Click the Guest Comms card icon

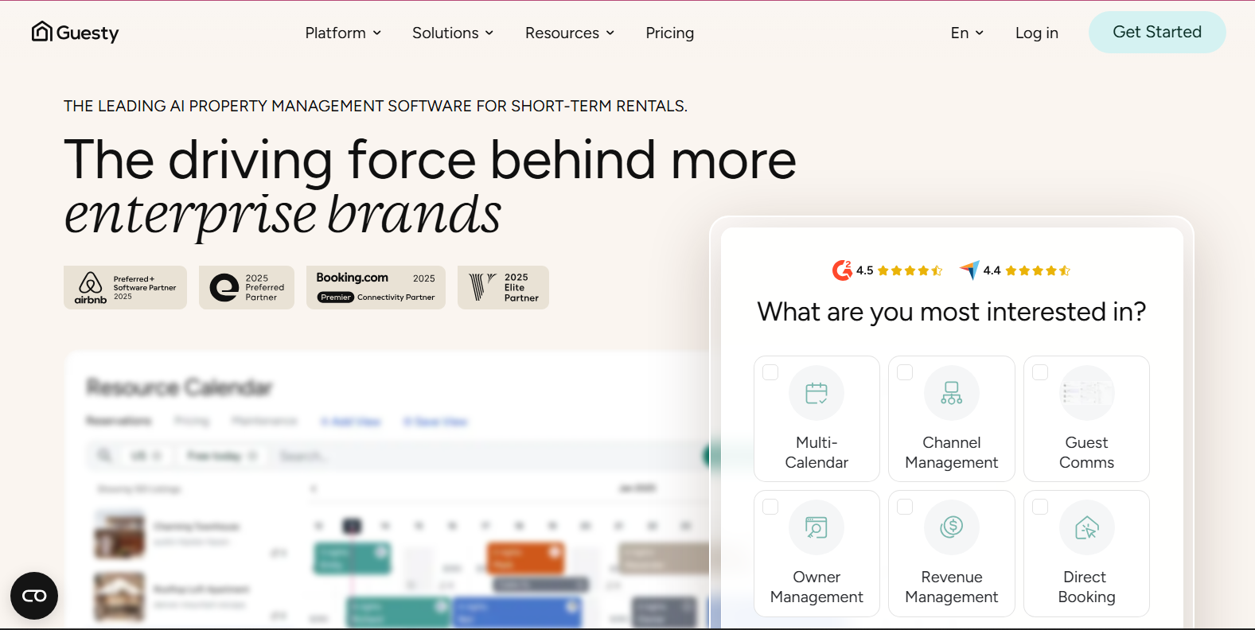[x=1087, y=393]
